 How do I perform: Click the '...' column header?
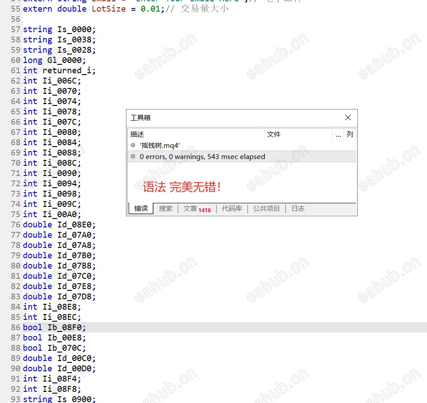click(x=338, y=134)
